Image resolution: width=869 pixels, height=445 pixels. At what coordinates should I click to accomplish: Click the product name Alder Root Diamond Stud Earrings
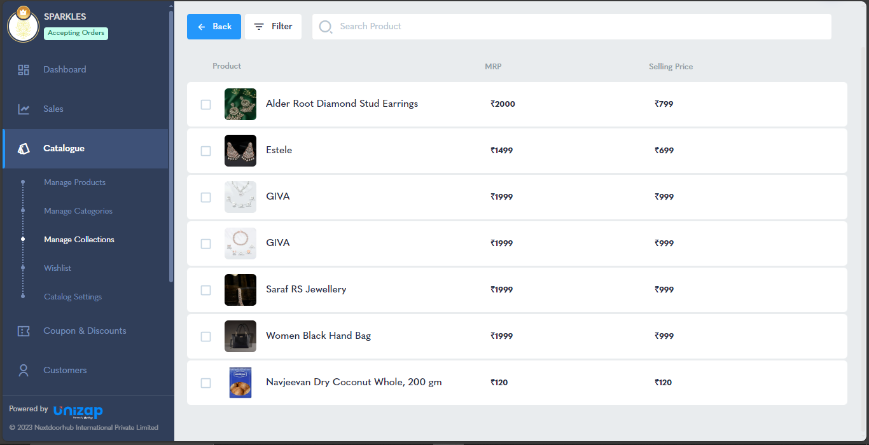pos(342,104)
